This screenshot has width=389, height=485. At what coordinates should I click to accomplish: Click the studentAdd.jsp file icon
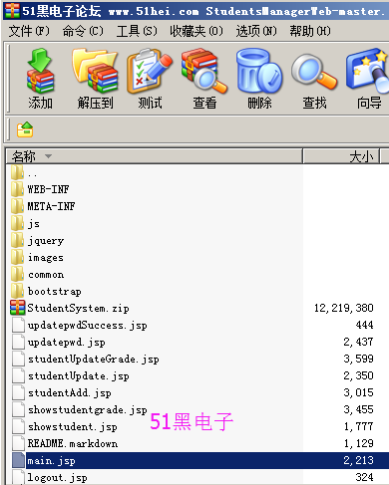coord(18,392)
